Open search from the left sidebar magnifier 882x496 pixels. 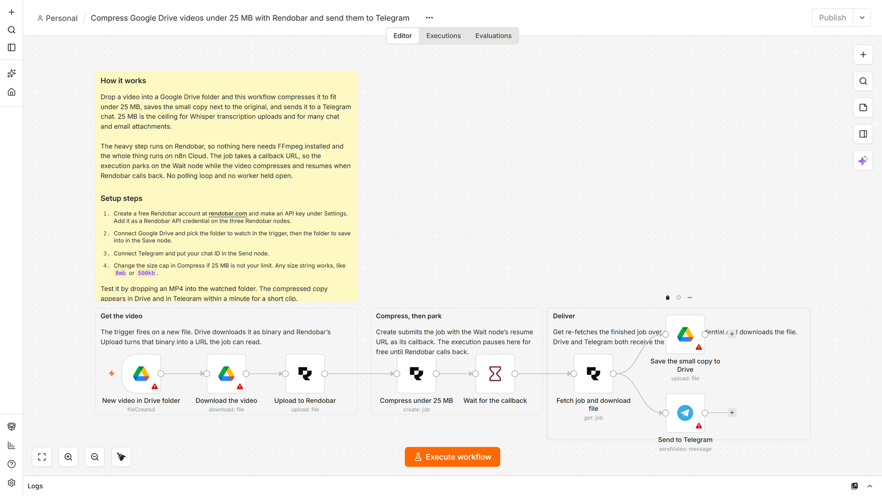point(12,30)
